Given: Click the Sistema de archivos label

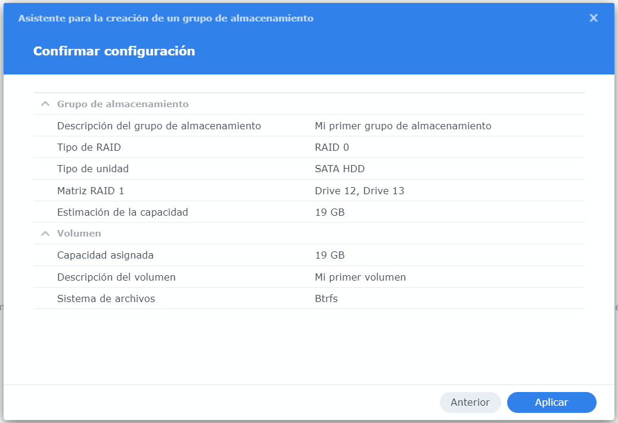Looking at the screenshot, I should pos(105,298).
